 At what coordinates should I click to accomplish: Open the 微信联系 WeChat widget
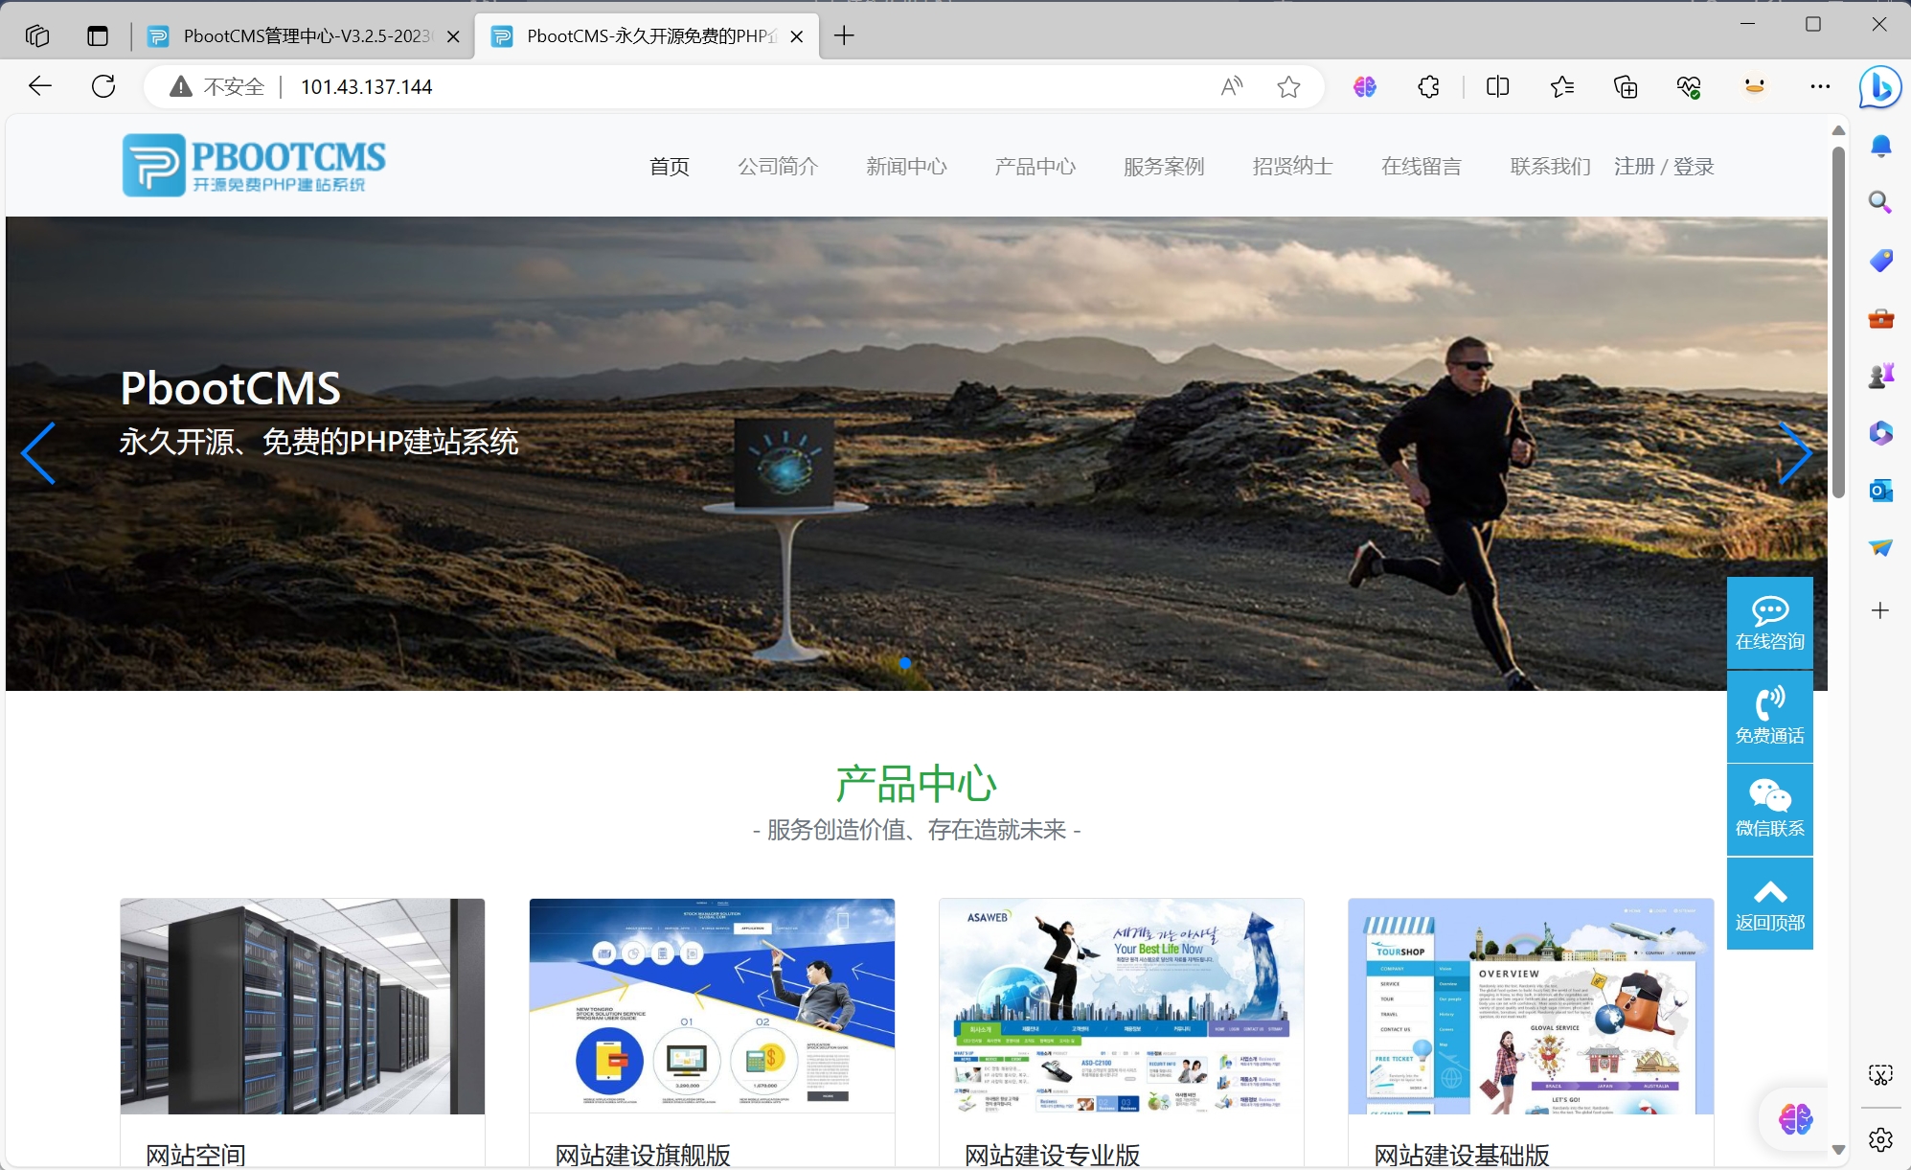(1769, 810)
